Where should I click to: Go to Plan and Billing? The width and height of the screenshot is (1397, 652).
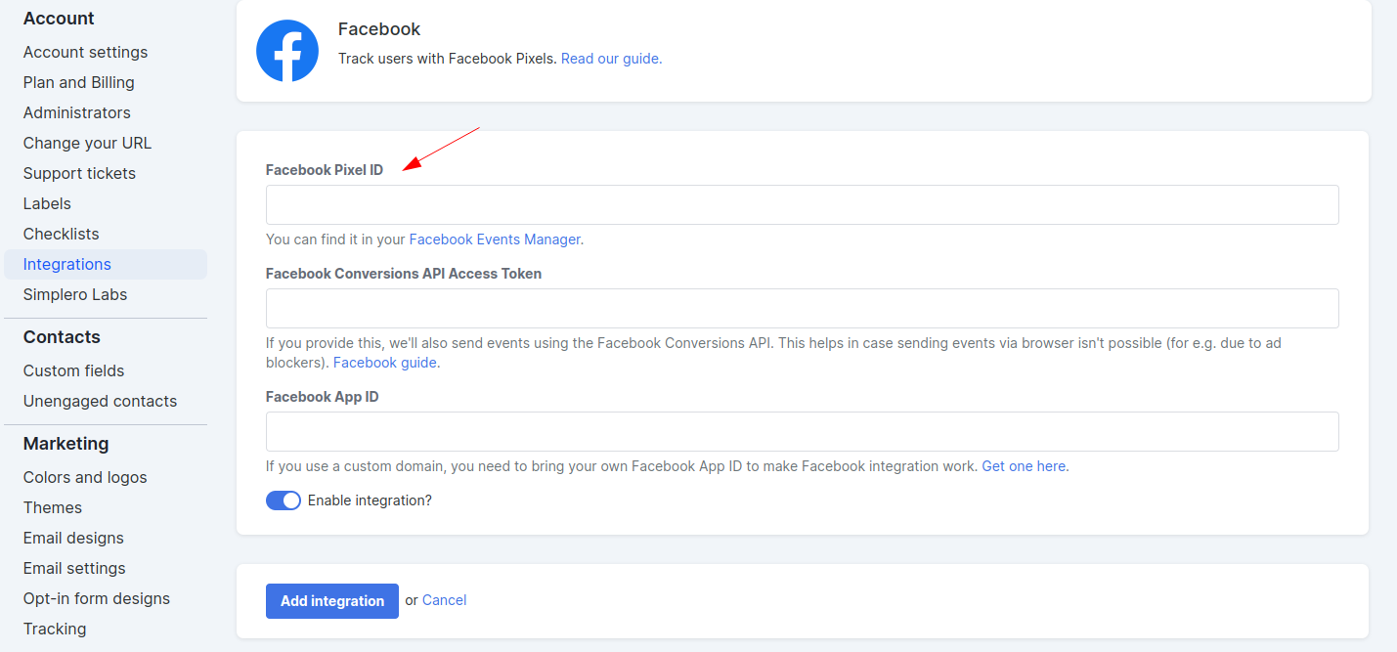pyautogui.click(x=79, y=82)
